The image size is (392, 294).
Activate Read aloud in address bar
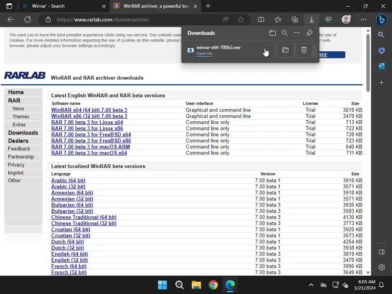[x=225, y=20]
